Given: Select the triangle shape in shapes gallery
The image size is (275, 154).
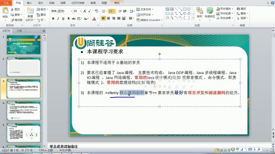Looking at the screenshot, I should pos(172,13).
